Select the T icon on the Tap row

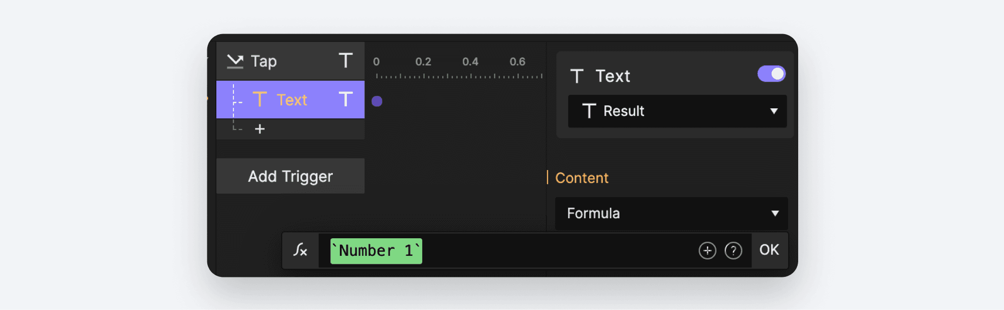(x=345, y=61)
